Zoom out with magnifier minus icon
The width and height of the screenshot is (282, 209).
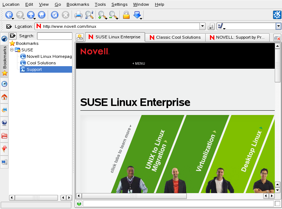click(x=113, y=15)
